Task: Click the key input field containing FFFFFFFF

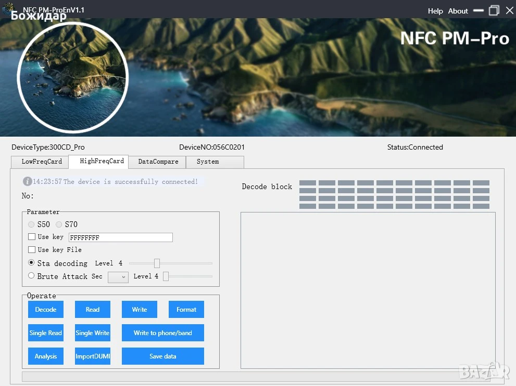Action: pos(120,237)
